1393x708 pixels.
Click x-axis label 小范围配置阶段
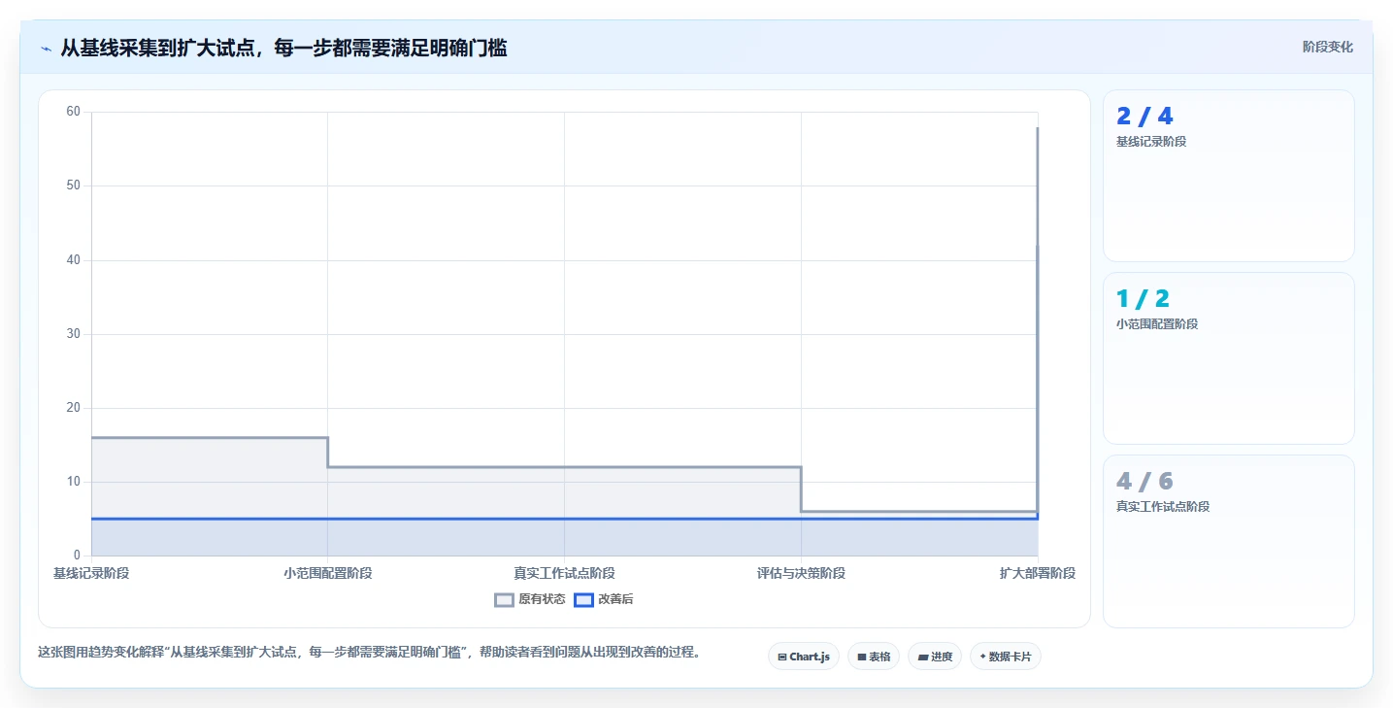328,573
